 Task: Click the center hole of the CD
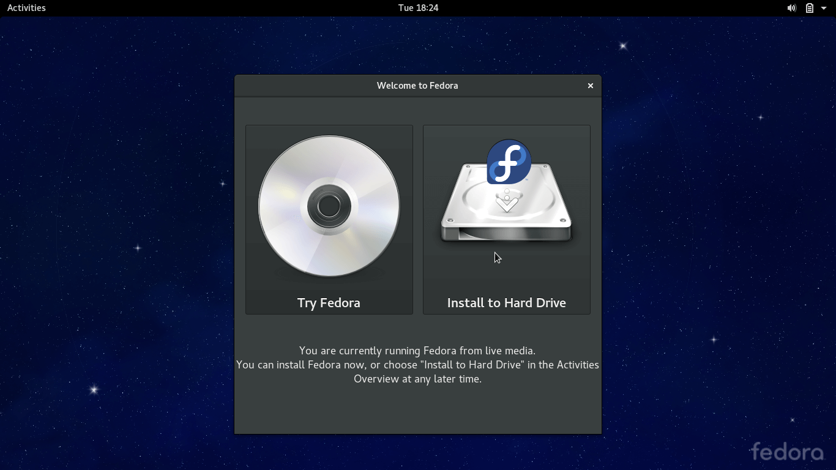pyautogui.click(x=329, y=206)
